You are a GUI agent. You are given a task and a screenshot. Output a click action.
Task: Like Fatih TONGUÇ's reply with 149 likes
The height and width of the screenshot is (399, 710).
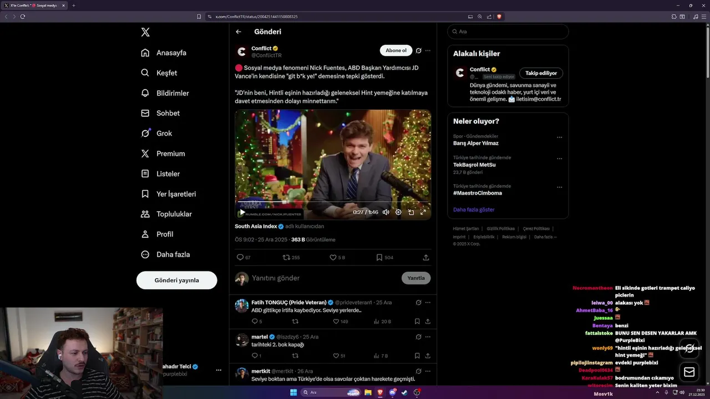(340, 321)
